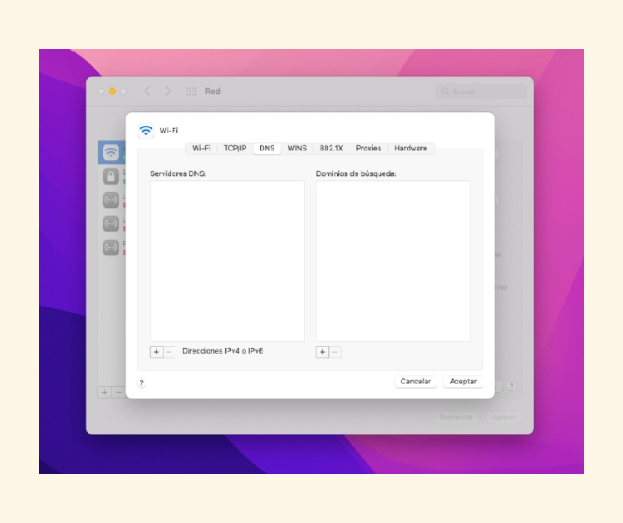Go back in the Red window
This screenshot has height=523, width=623.
(147, 91)
